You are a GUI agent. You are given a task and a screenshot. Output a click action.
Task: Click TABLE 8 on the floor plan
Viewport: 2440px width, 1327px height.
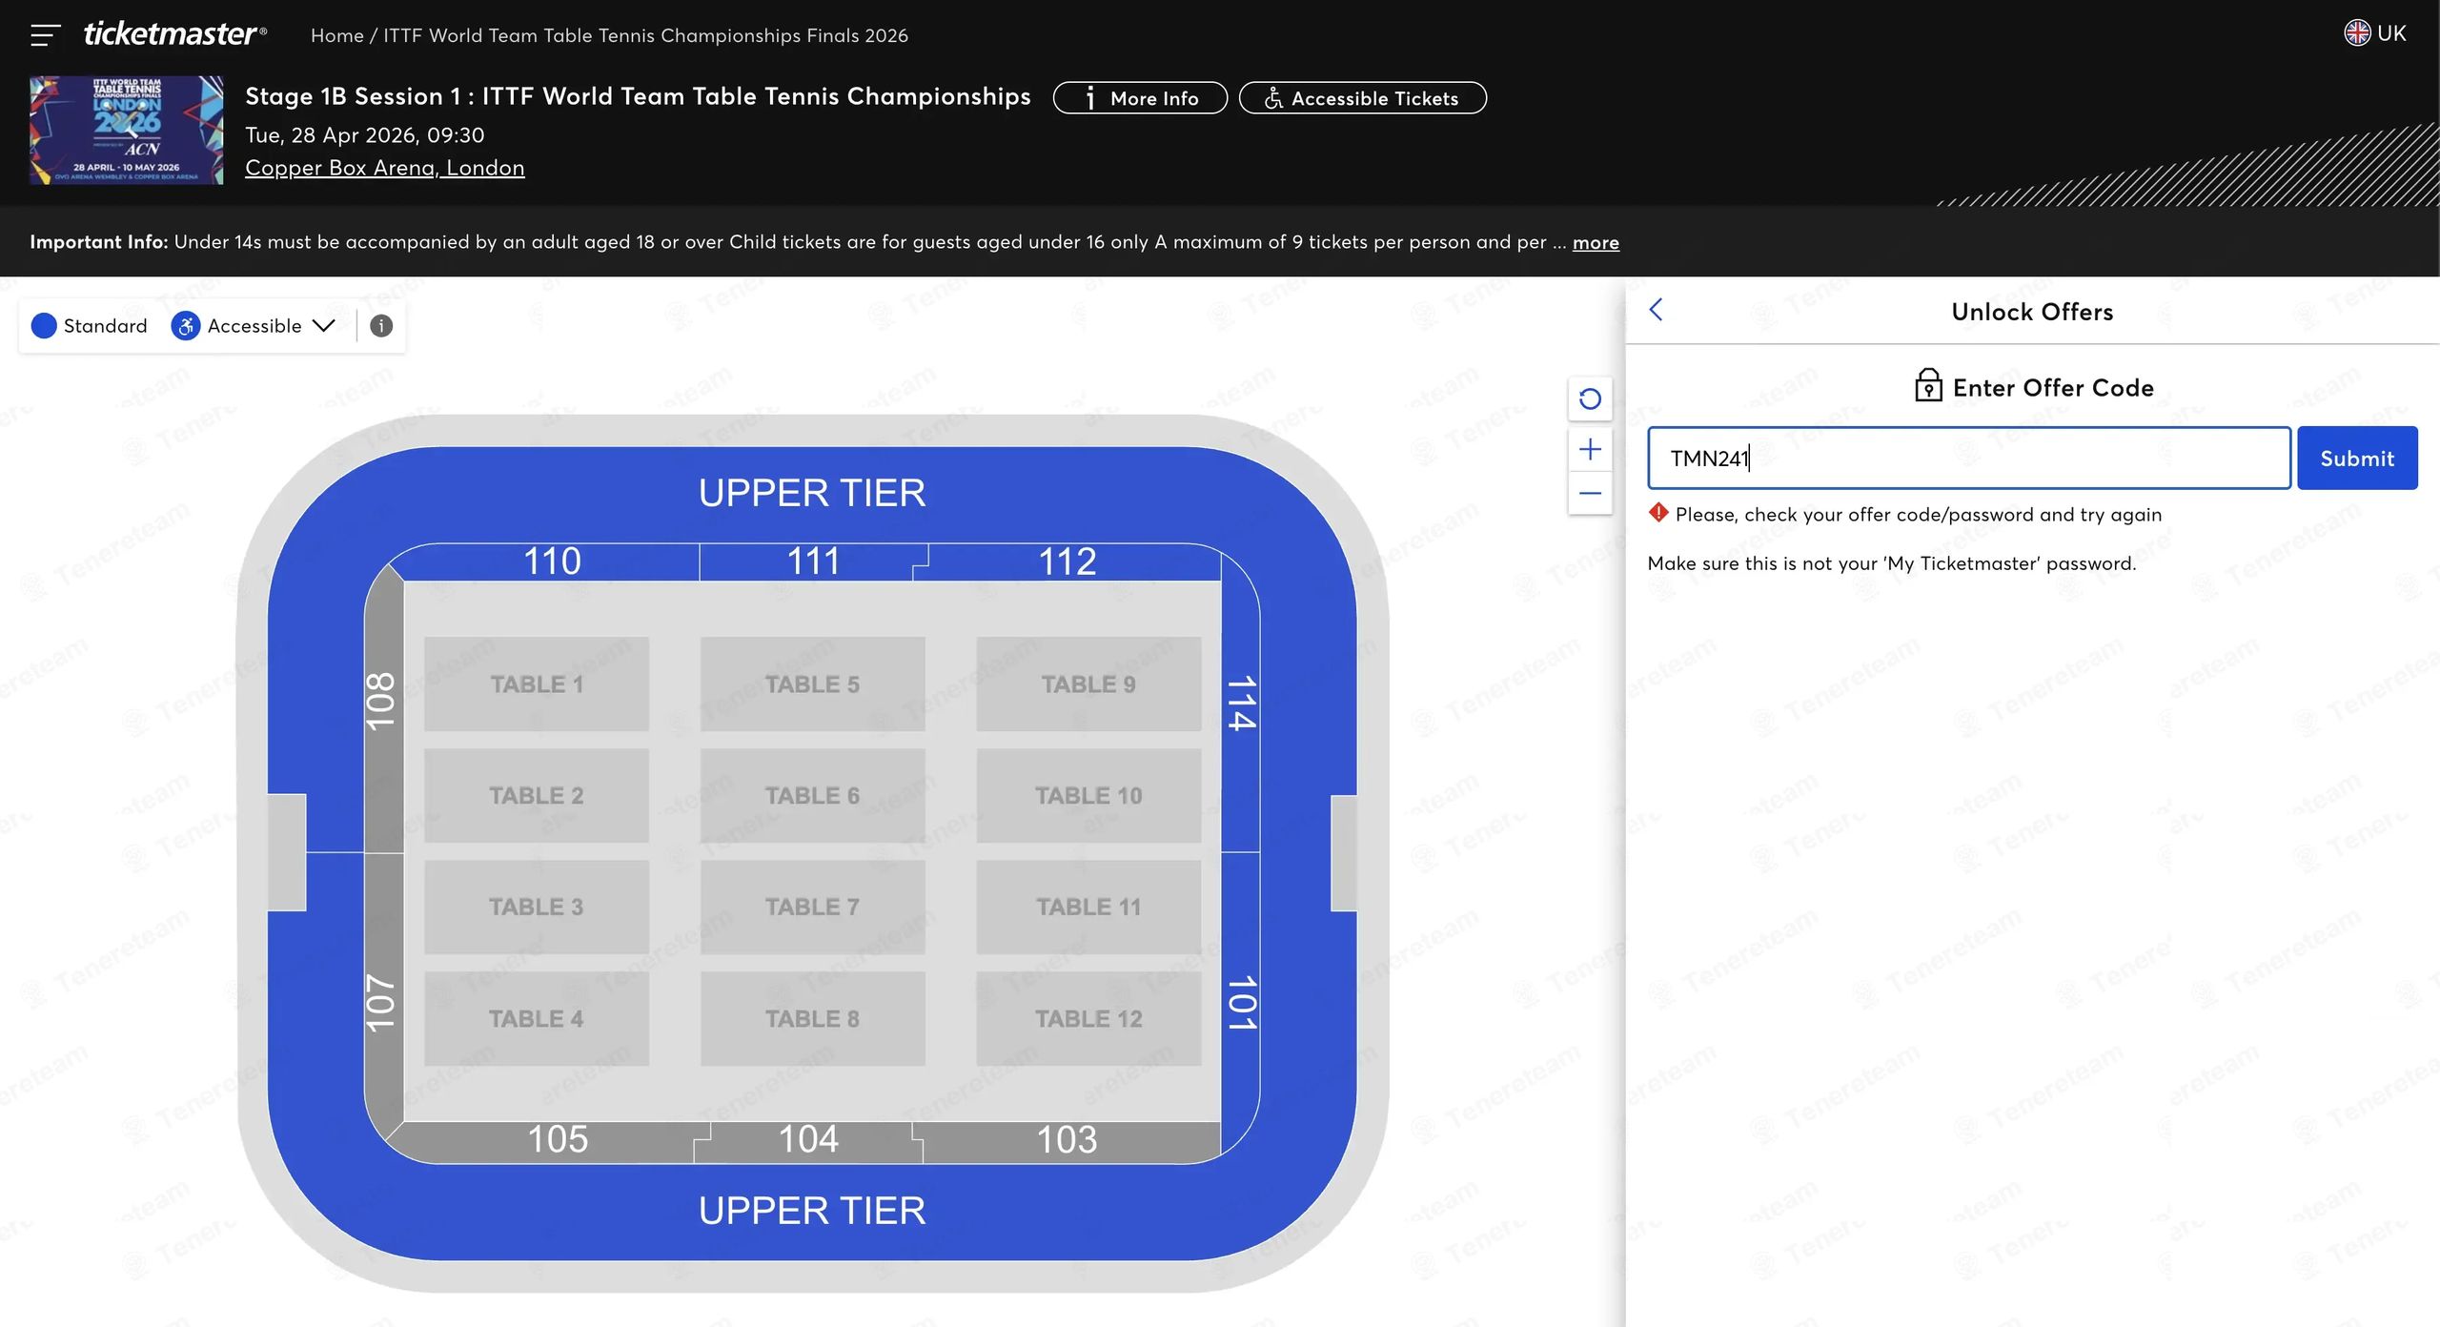[x=812, y=1019]
